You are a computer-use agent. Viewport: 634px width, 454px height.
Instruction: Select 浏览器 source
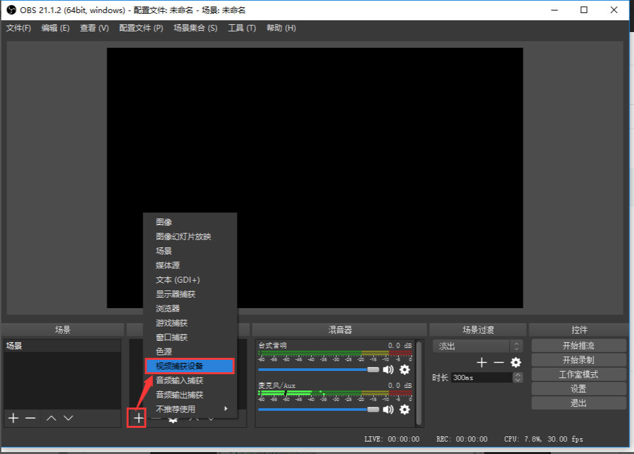pyautogui.click(x=190, y=309)
